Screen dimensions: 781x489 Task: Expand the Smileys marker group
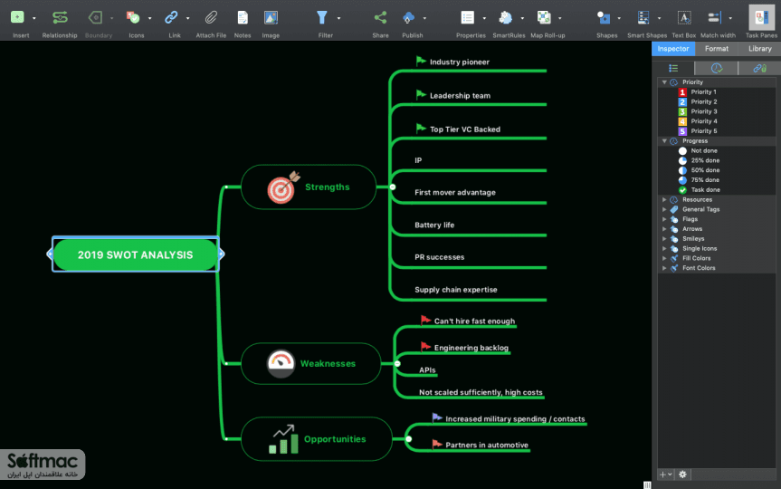(x=664, y=239)
